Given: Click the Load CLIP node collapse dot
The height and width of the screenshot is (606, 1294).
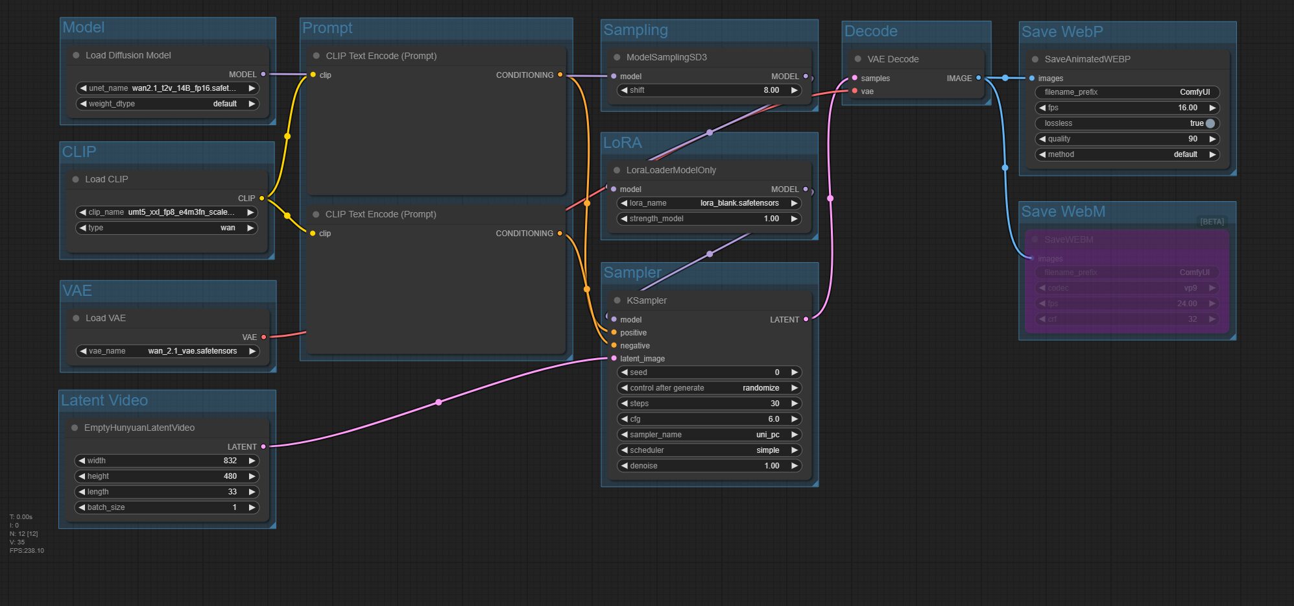Looking at the screenshot, I should (x=76, y=179).
